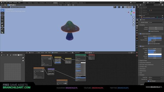Open the Edit menu

tap(7, 3)
